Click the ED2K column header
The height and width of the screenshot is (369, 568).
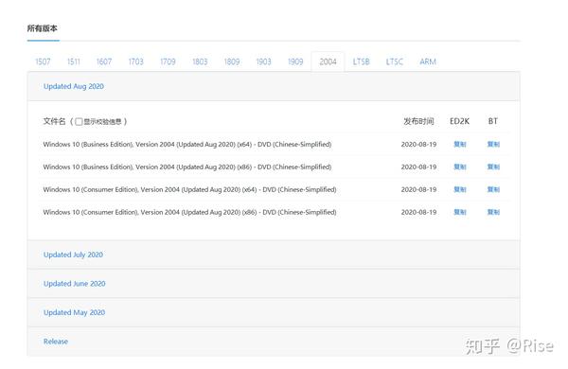click(x=459, y=121)
